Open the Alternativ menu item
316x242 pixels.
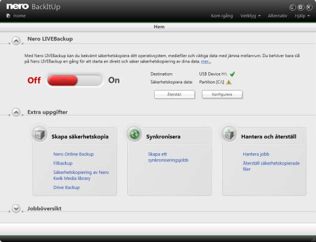[x=277, y=15]
